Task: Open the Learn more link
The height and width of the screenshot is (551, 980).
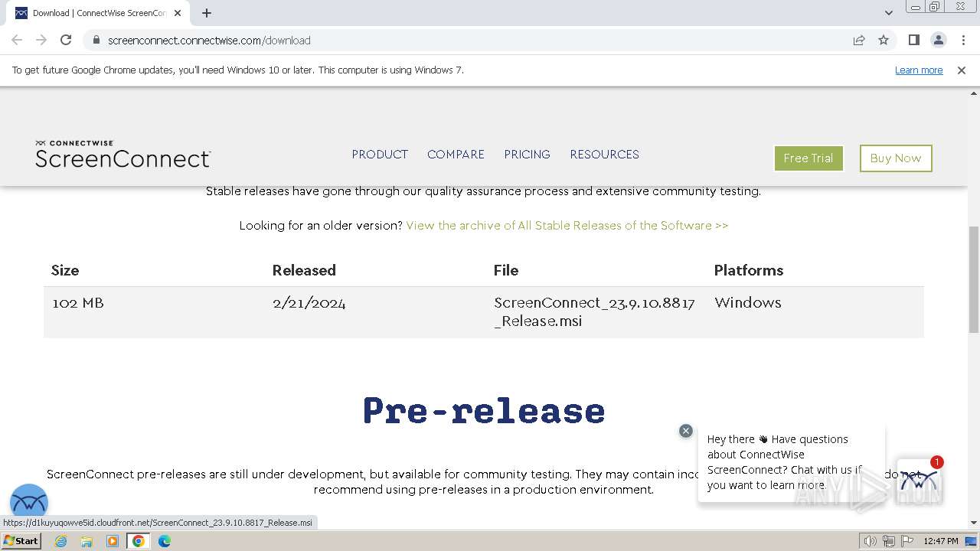Action: [919, 70]
